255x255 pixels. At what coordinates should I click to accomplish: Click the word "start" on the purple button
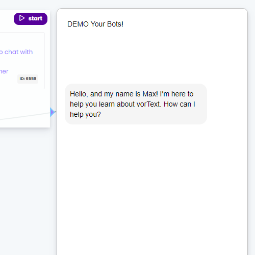coord(35,18)
